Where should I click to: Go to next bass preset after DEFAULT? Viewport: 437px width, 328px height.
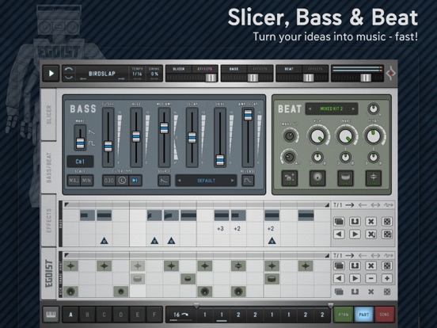[232, 181]
